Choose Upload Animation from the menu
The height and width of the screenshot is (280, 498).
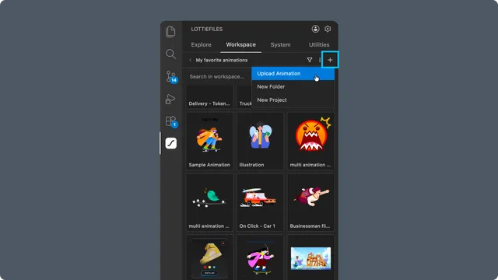click(x=293, y=73)
